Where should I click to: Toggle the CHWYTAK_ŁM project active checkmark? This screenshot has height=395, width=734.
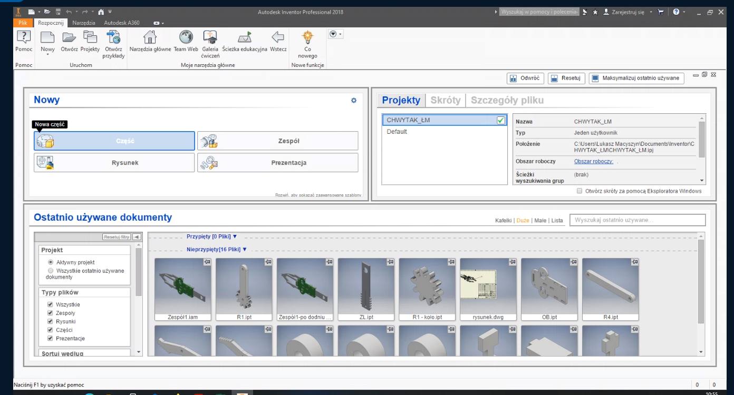coord(501,121)
